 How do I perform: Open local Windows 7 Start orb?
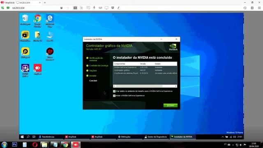coord(5,145)
